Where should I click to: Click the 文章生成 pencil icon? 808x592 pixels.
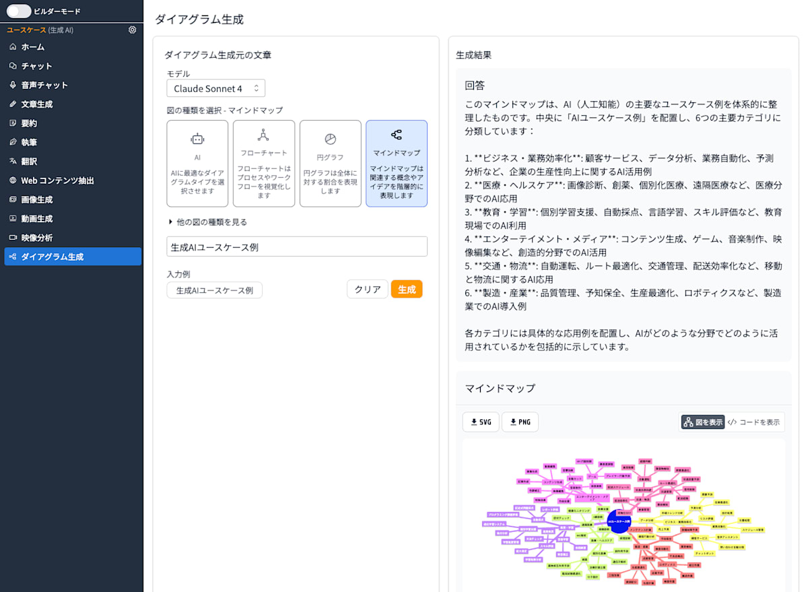(x=13, y=104)
